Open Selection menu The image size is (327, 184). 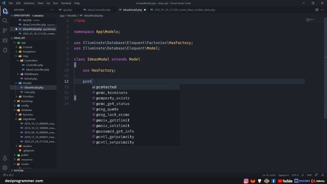pyautogui.click(x=29, y=3)
